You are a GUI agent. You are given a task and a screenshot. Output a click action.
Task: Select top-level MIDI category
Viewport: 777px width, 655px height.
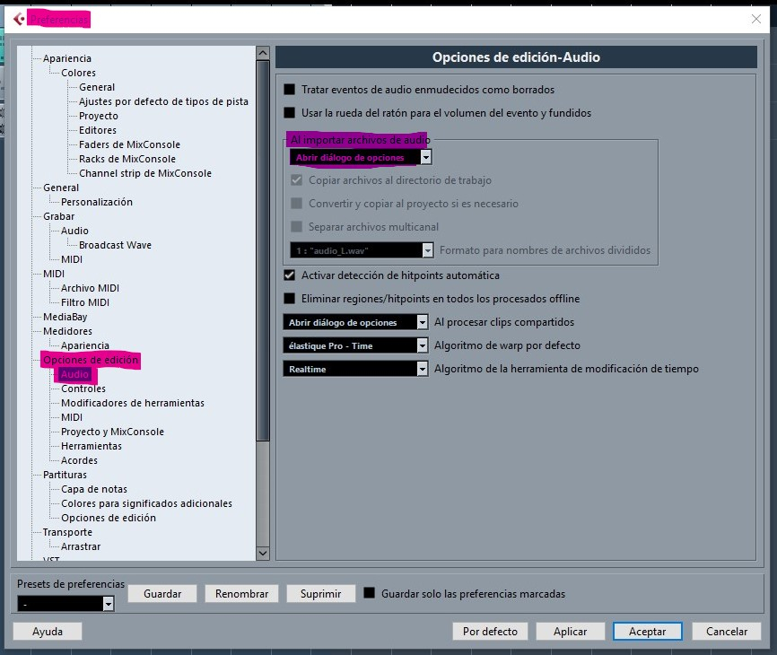coord(54,274)
